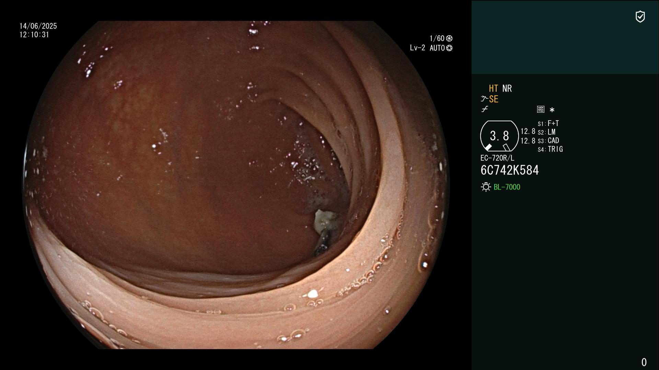Click the S3: CAD switch assignment
The image size is (659, 370).
point(548,140)
